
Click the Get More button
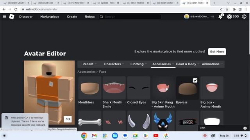tap(217, 52)
